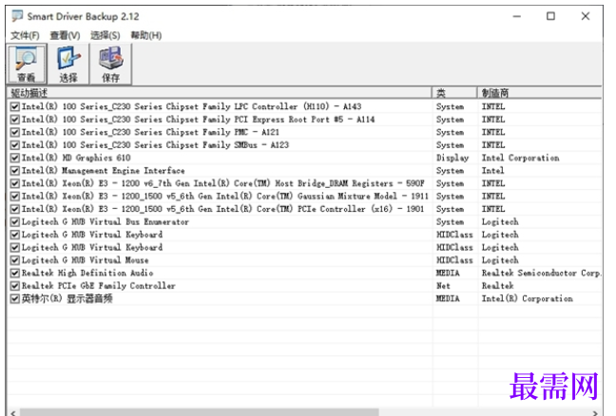This screenshot has width=616, height=416.
Task: Sort by the 制造商 column header
Action: click(539, 93)
